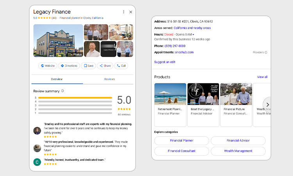The width and height of the screenshot is (293, 176).
Task: Select the 5-star rating bar
Action: (x=75, y=98)
